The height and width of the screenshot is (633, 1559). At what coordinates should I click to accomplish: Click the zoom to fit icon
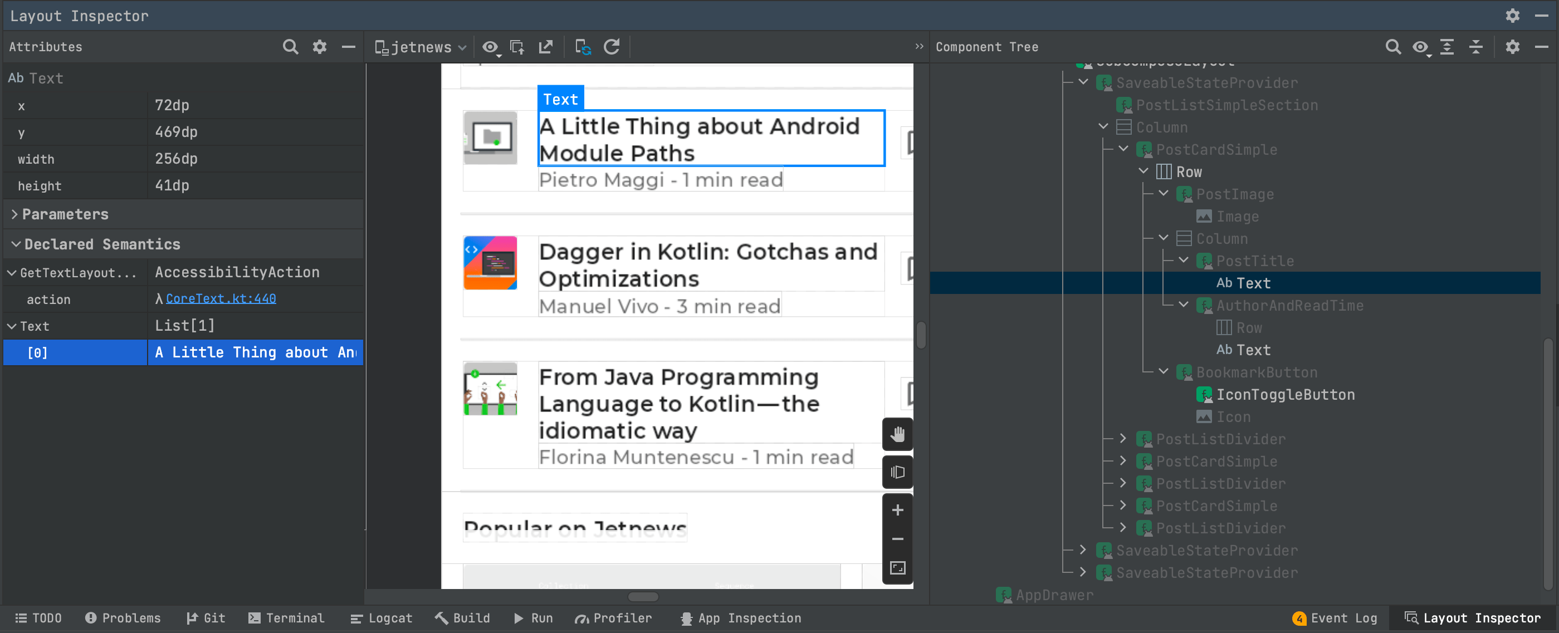(x=897, y=568)
